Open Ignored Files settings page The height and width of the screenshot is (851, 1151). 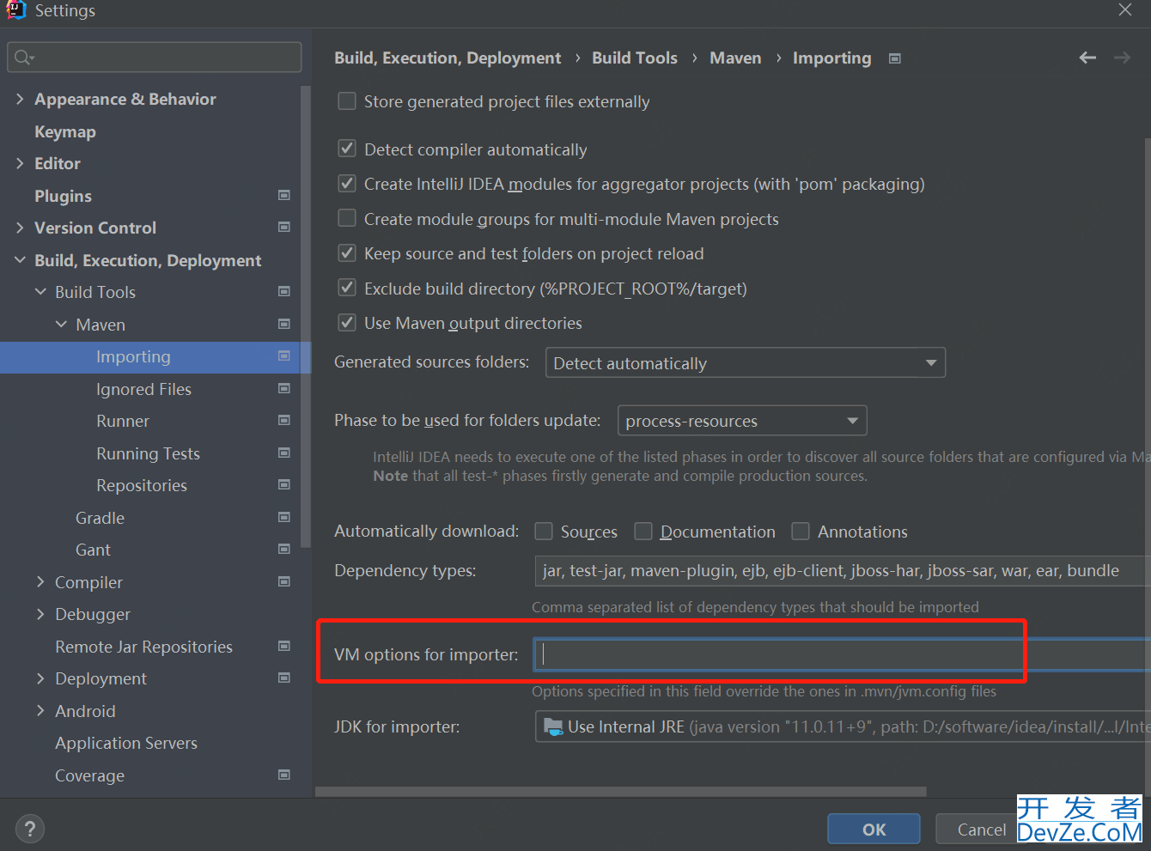[x=143, y=389]
